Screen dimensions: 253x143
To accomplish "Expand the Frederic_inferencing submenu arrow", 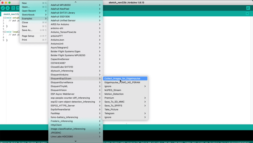I will pyautogui.click(x=100, y=121).
